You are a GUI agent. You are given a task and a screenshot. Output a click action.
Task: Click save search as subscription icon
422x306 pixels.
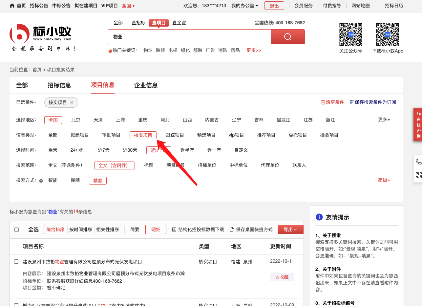click(x=352, y=102)
